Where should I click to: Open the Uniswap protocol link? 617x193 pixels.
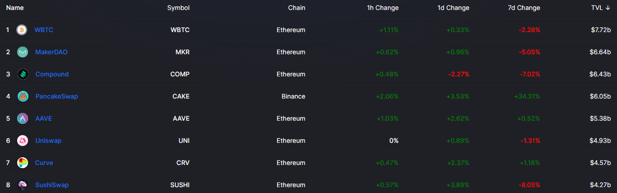[x=48, y=141]
